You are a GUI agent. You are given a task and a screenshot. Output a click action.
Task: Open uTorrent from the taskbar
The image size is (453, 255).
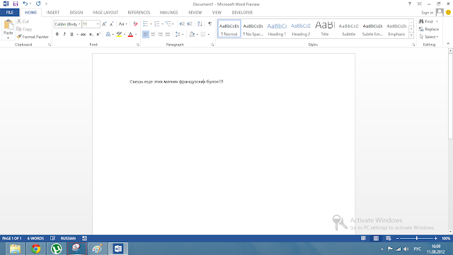click(57, 249)
